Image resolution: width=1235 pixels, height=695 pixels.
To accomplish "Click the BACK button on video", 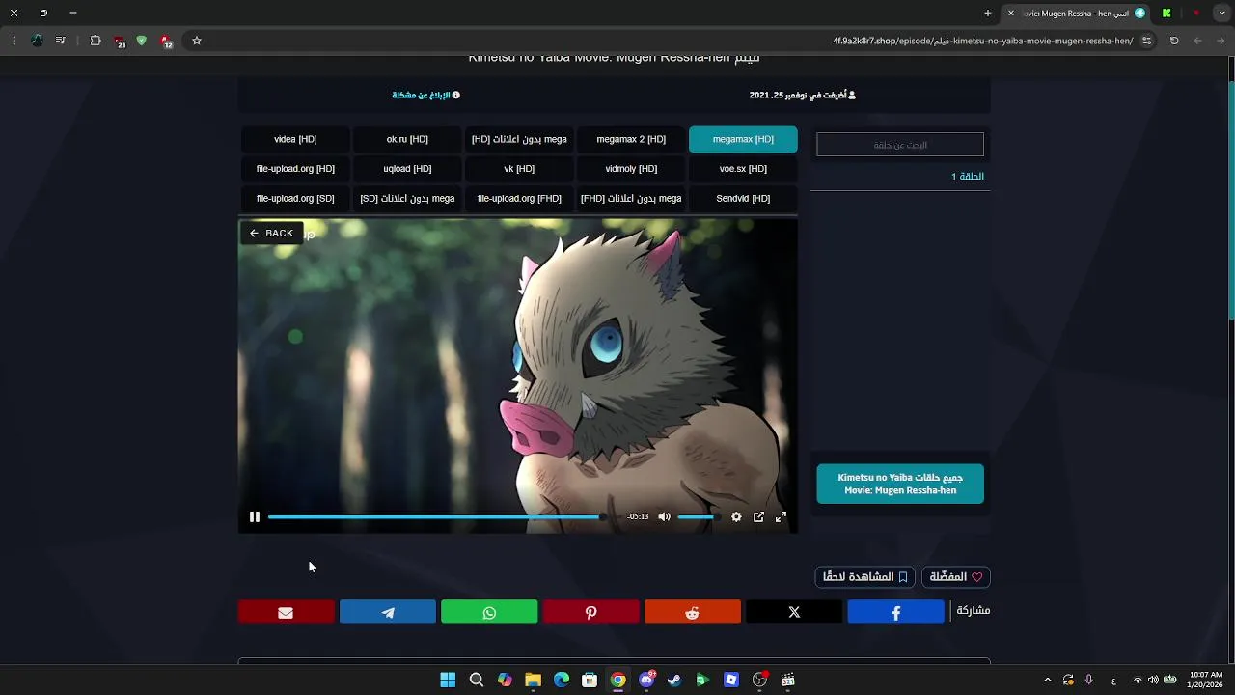I will (271, 233).
